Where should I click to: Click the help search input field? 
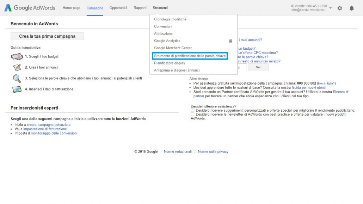pos(242,67)
